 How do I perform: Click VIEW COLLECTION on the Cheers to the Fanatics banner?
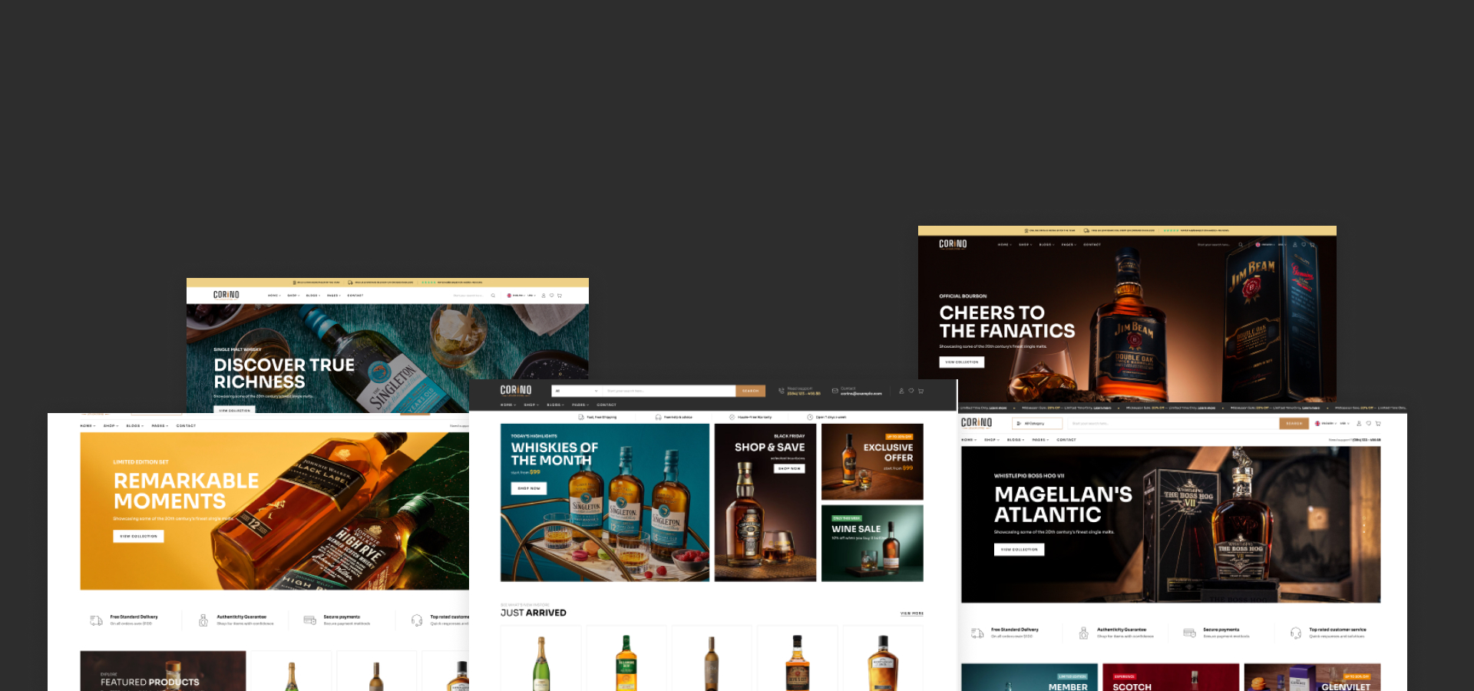(x=962, y=362)
